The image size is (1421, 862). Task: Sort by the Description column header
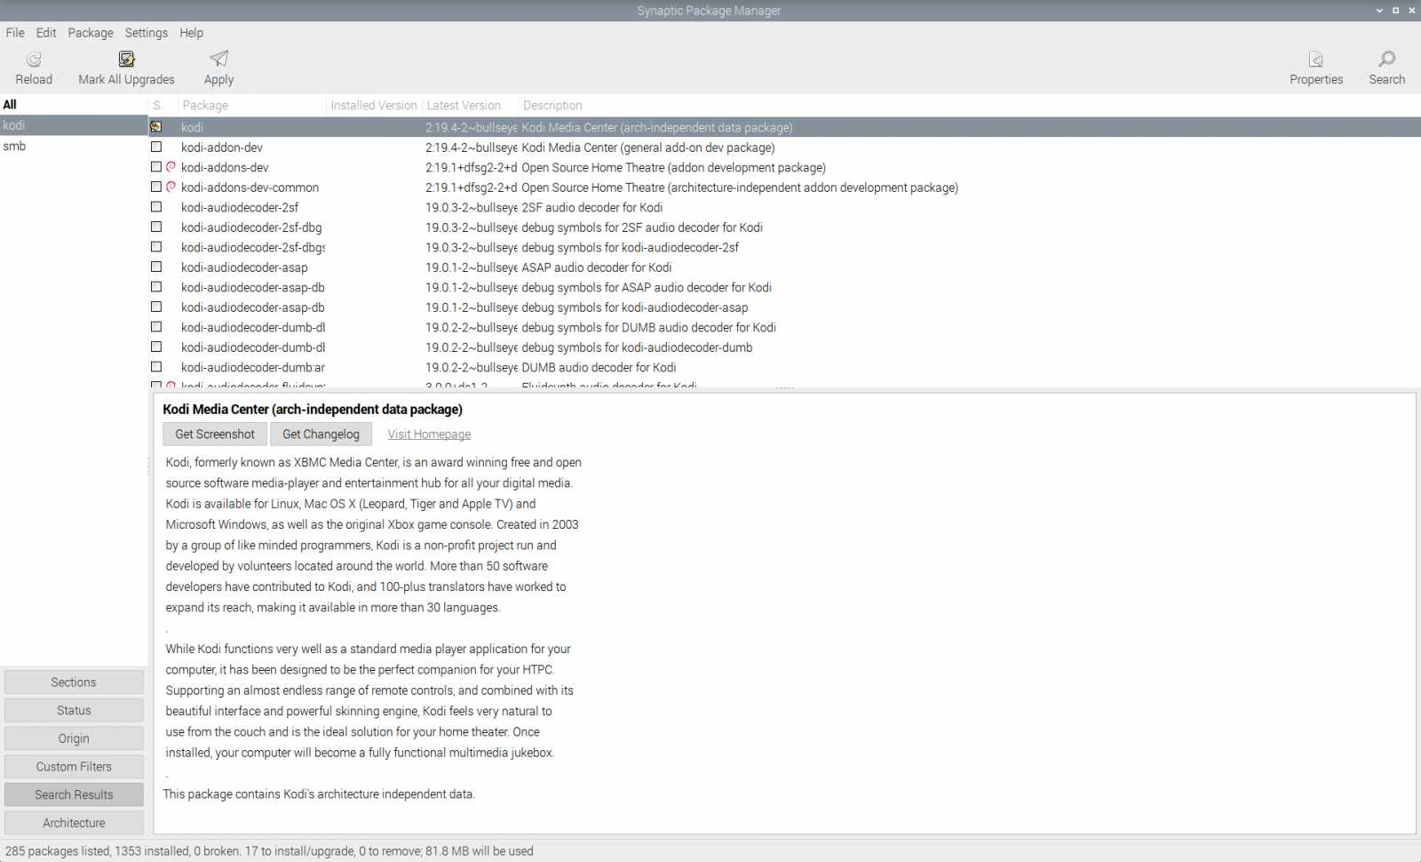[969, 105]
